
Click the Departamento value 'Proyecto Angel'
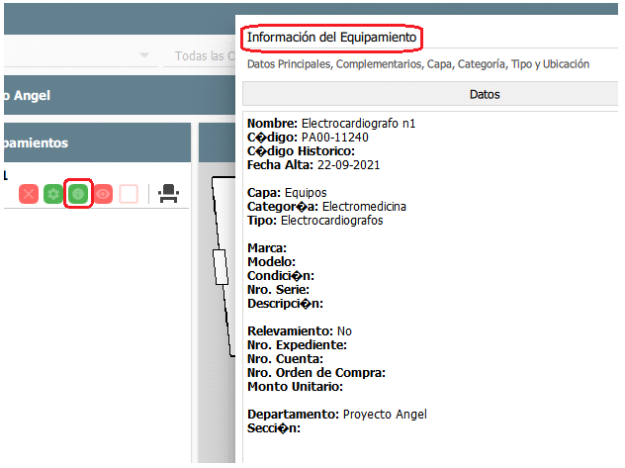click(385, 415)
